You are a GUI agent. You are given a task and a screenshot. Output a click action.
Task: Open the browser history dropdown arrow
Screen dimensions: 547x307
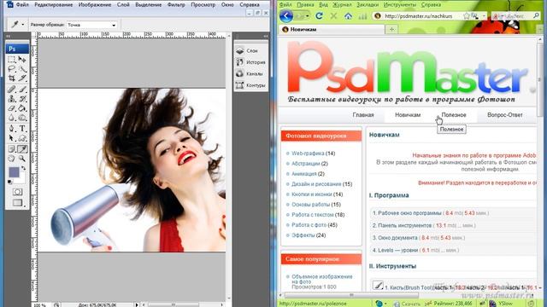click(308, 16)
